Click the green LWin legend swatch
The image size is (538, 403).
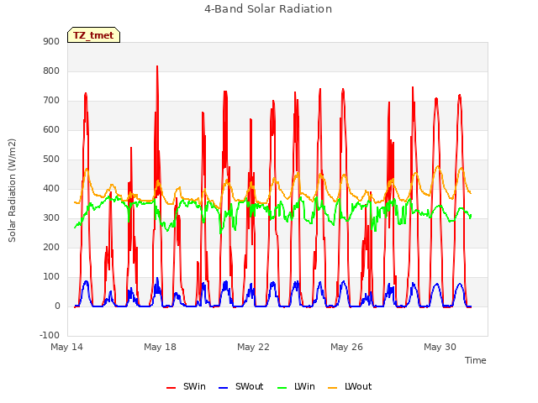282,388
